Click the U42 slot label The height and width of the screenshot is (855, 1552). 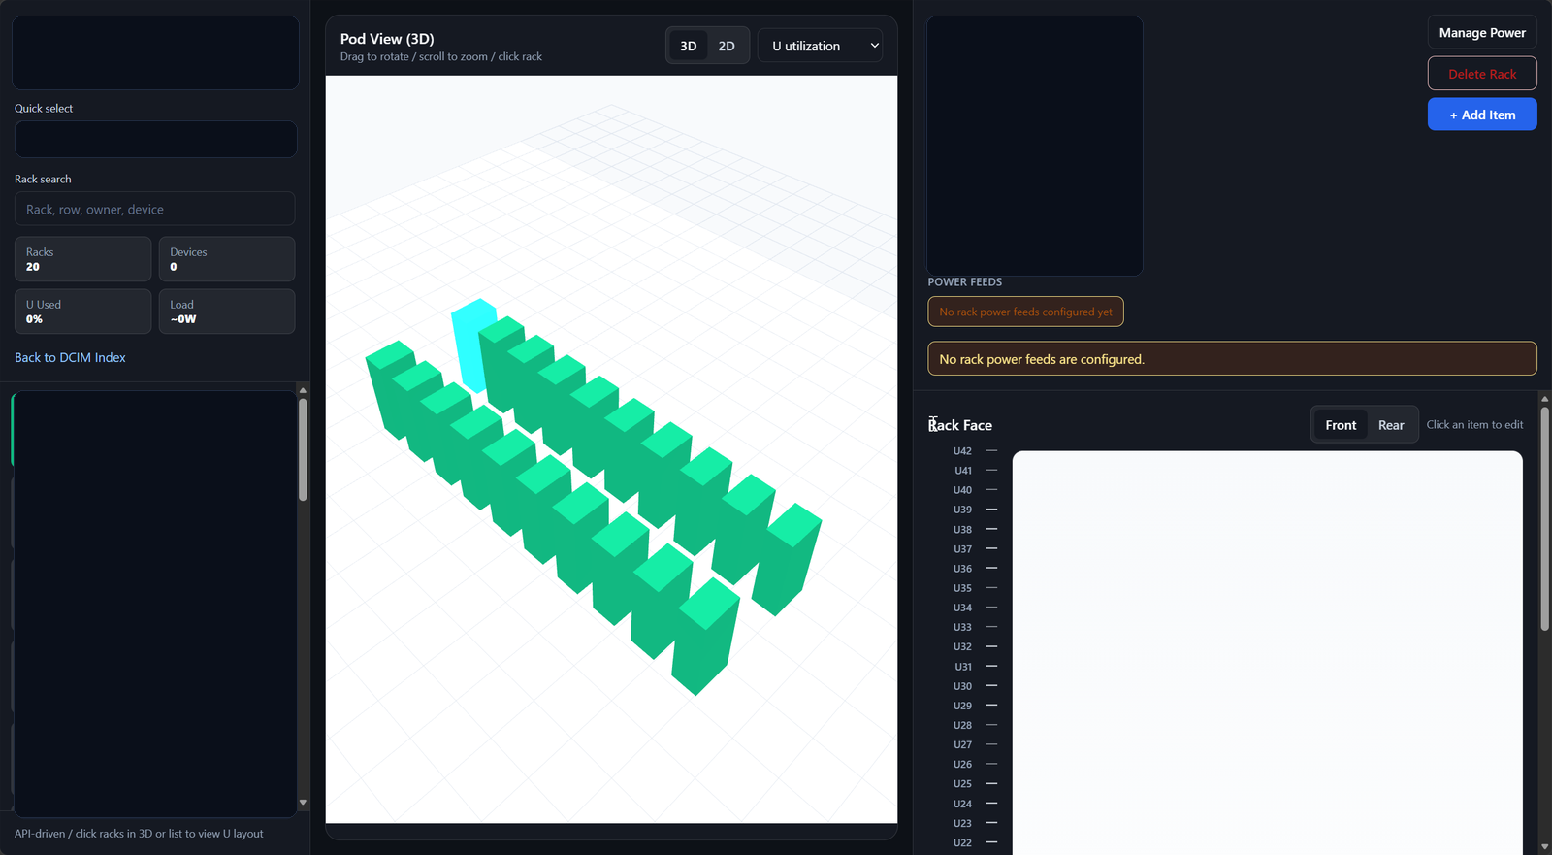(x=962, y=451)
